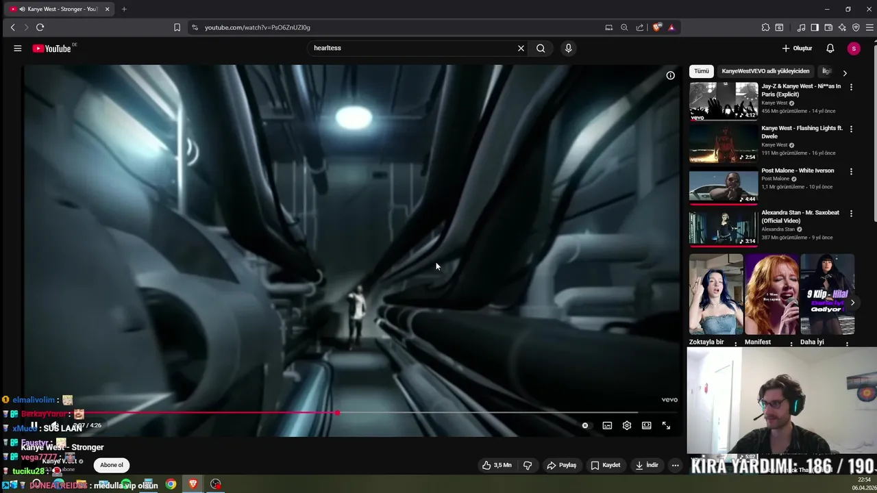Seek on the red video progress bar

pyautogui.click(x=351, y=412)
